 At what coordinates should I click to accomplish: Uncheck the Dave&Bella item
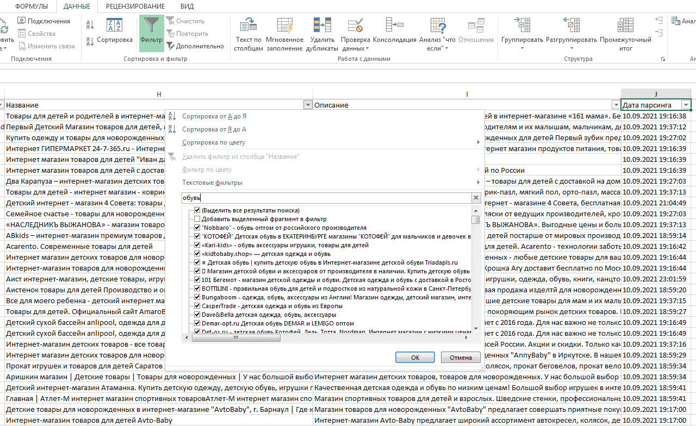point(197,315)
